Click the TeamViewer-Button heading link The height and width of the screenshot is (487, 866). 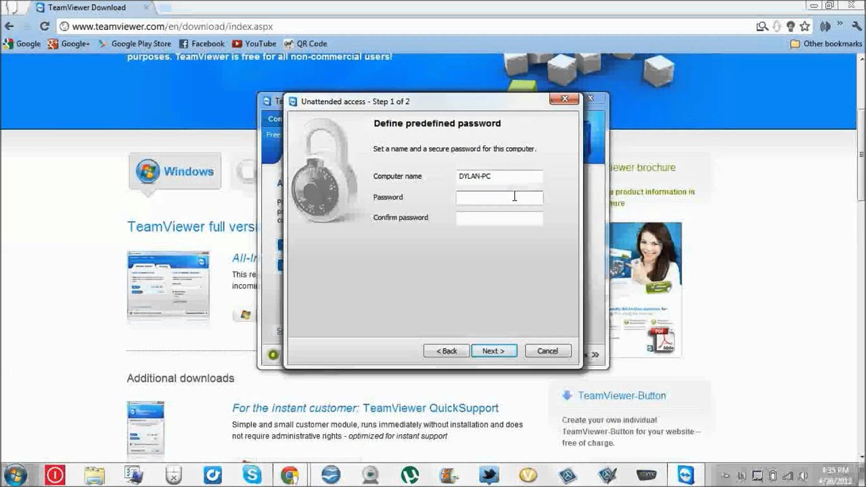[x=622, y=396]
